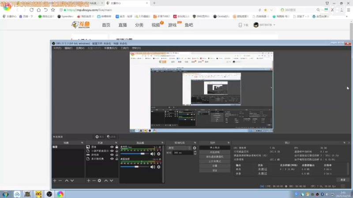
Task: Pop out the Audio Mixer dock panel
Action: (x=162, y=143)
